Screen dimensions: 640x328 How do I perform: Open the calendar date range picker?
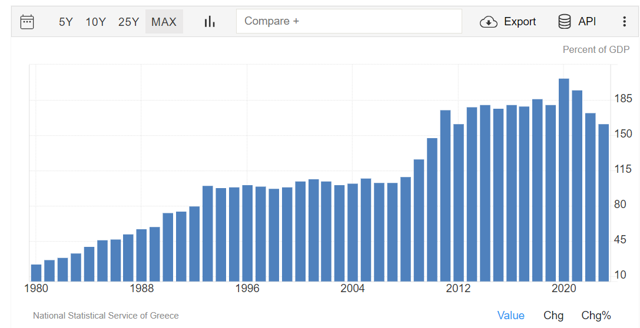[x=27, y=22]
